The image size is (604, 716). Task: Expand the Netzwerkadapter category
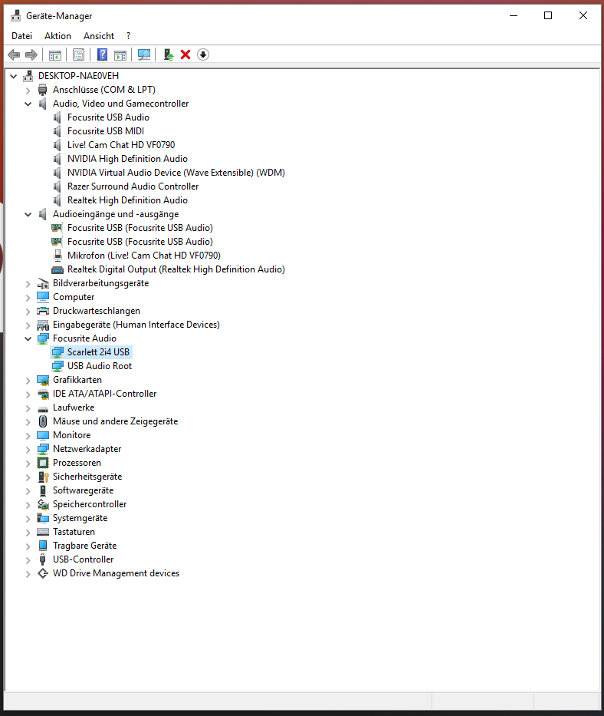click(x=28, y=450)
